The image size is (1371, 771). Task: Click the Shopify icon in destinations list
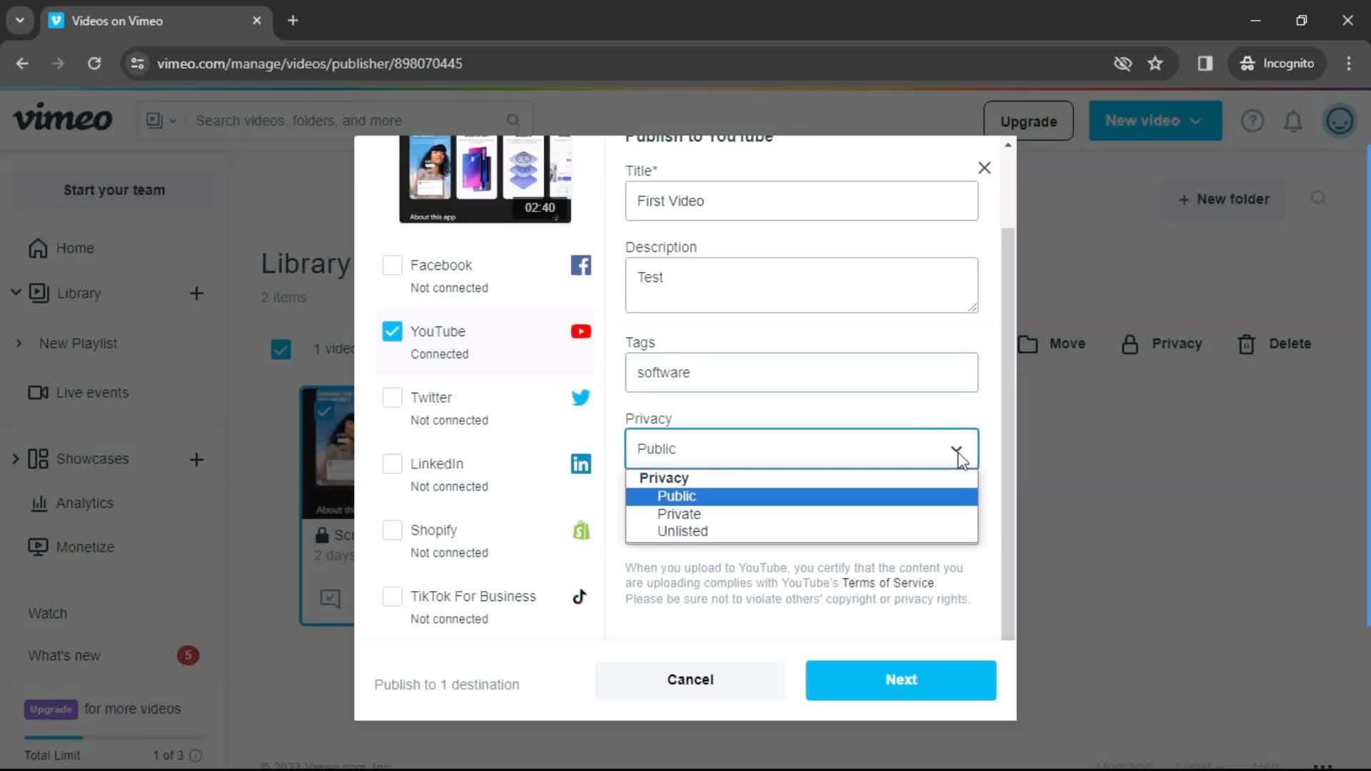click(x=581, y=530)
